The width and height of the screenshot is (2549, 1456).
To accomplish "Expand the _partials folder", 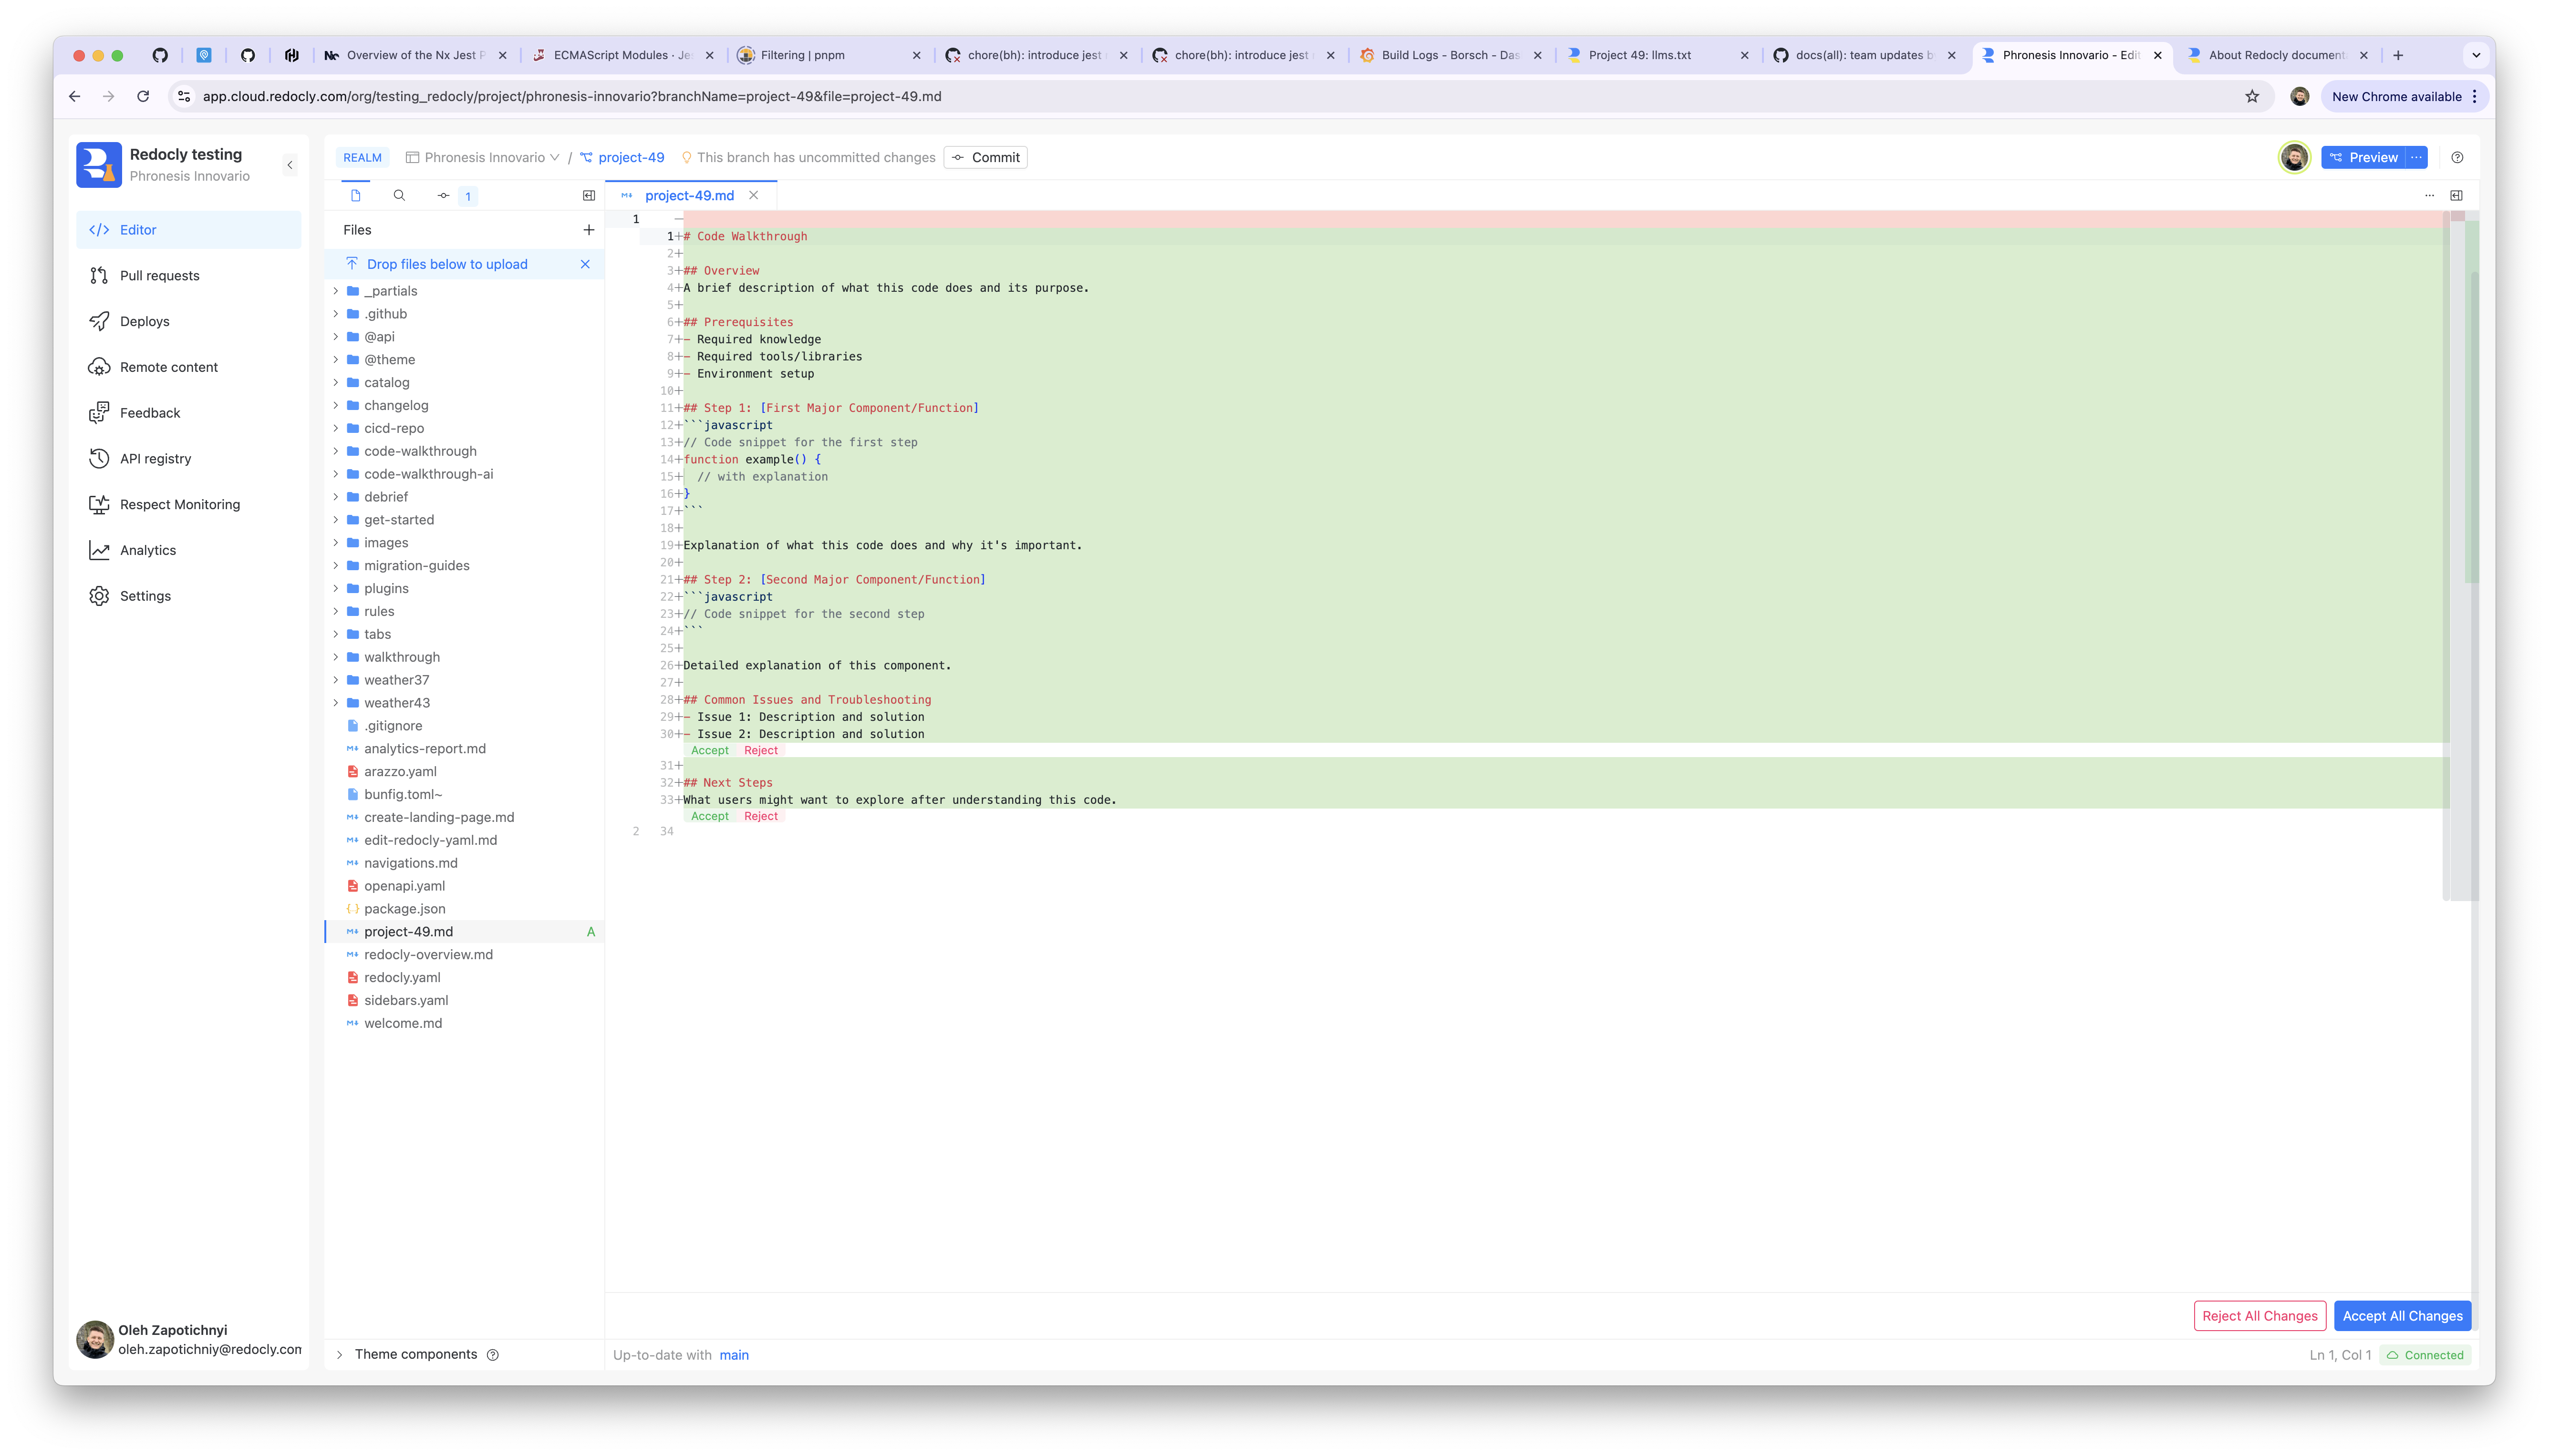I will click(x=336, y=291).
